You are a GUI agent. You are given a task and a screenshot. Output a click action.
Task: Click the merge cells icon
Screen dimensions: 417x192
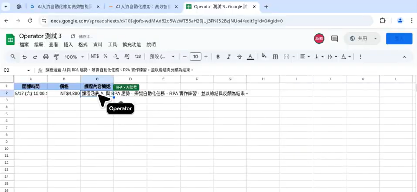tap(286, 57)
